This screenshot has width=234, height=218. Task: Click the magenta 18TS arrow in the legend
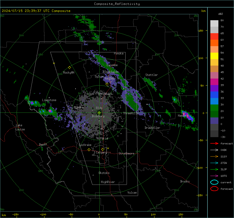point(214,176)
